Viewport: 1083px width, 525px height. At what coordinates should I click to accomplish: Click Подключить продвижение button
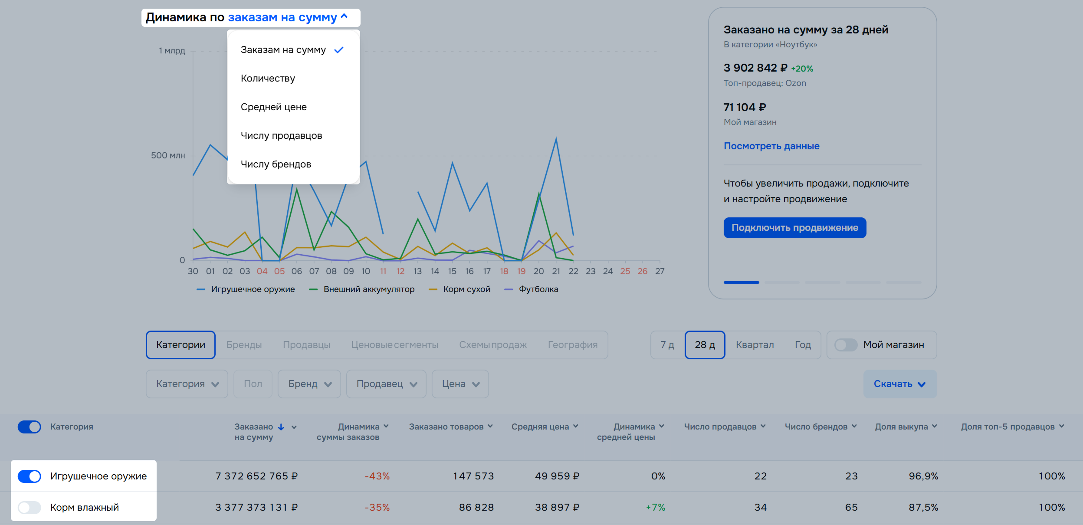click(794, 228)
